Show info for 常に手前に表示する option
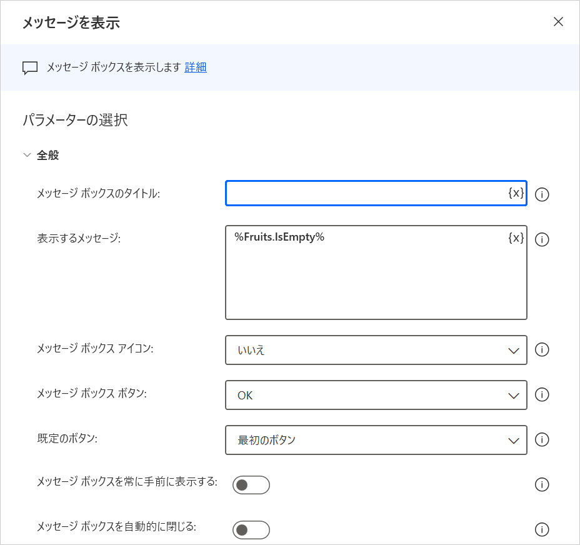 [x=542, y=485]
